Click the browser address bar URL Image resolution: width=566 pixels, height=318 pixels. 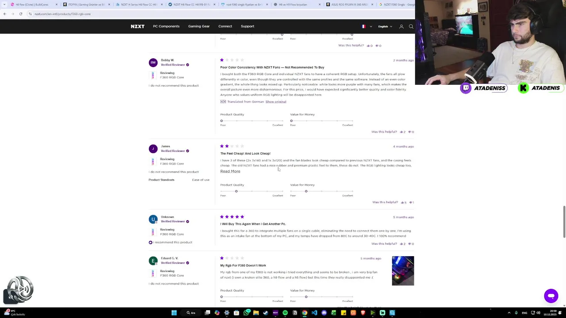[62, 14]
